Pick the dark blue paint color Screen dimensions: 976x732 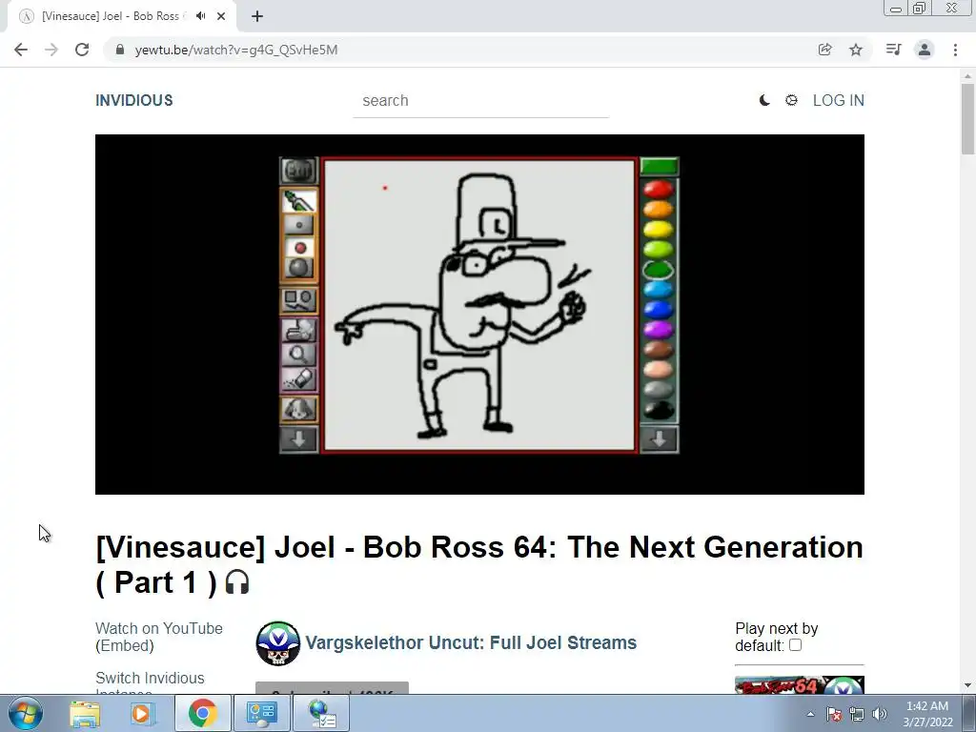pos(658,310)
